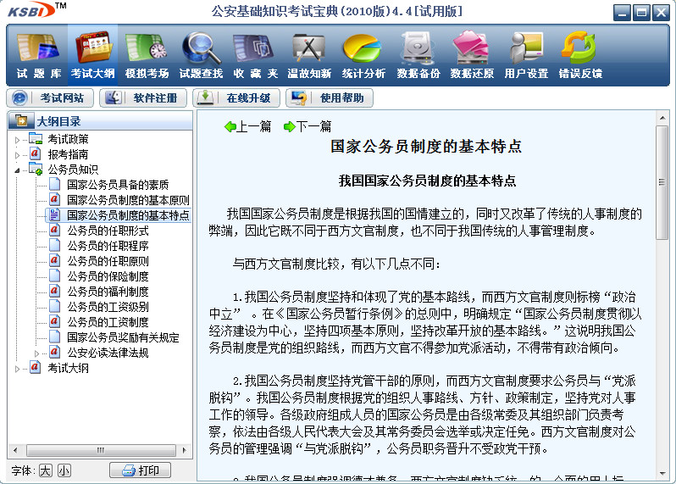Click the 打印 print button
The width and height of the screenshot is (676, 484).
140,470
